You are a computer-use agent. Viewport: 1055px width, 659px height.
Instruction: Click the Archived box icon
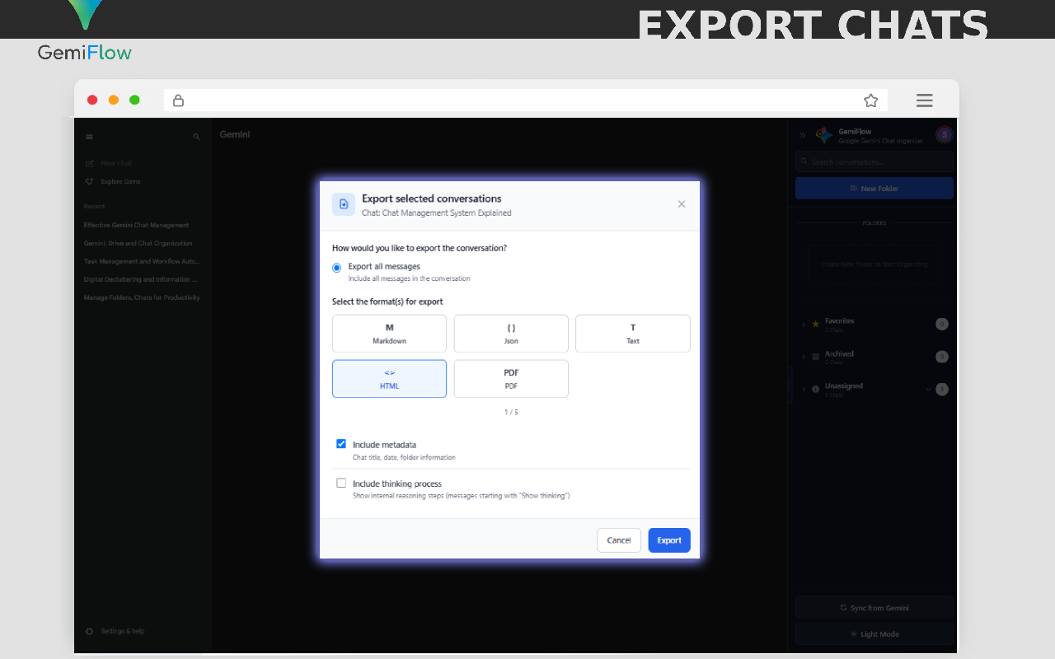tap(816, 357)
